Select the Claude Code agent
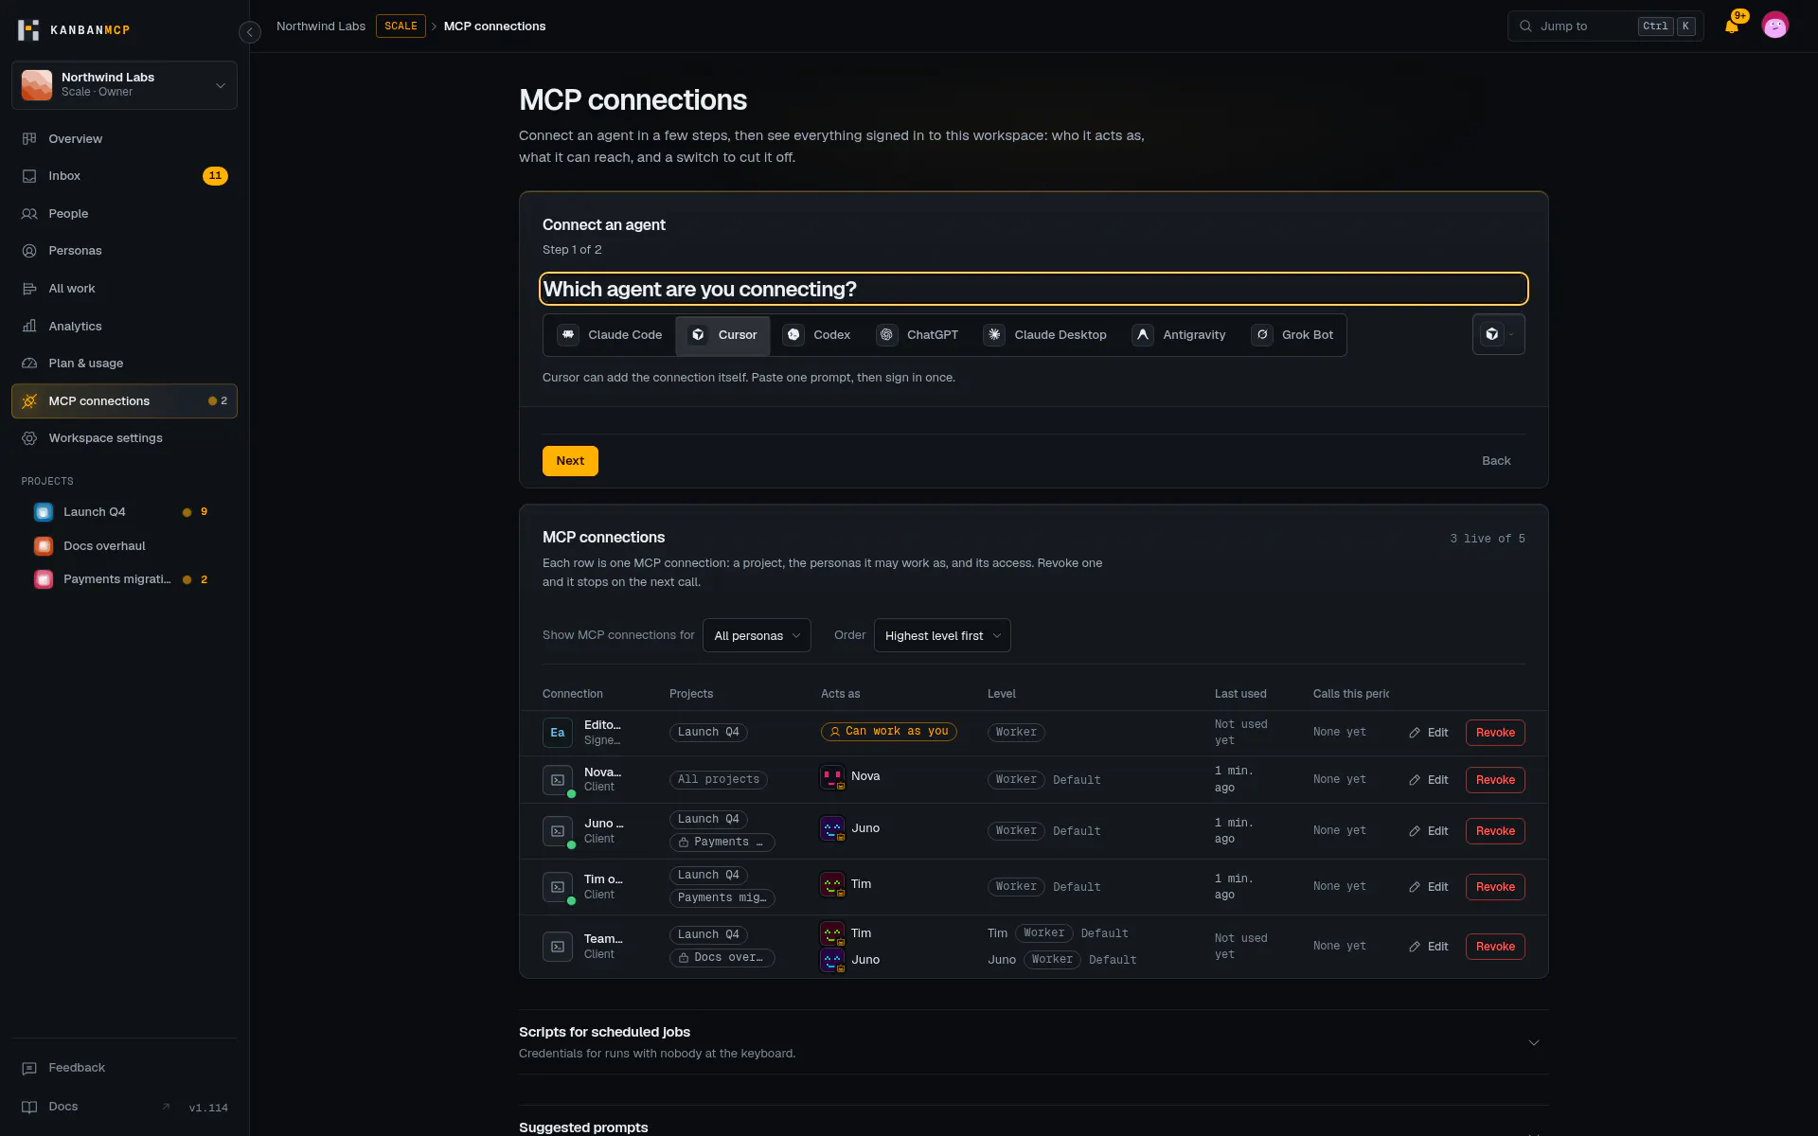Image resolution: width=1818 pixels, height=1136 pixels. (610, 335)
